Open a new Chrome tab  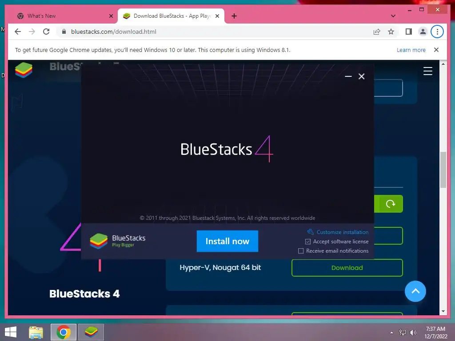(234, 16)
